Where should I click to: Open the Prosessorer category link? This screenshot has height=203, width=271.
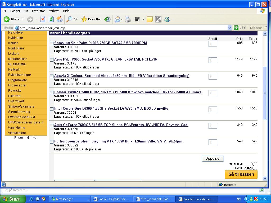[x=17, y=85]
